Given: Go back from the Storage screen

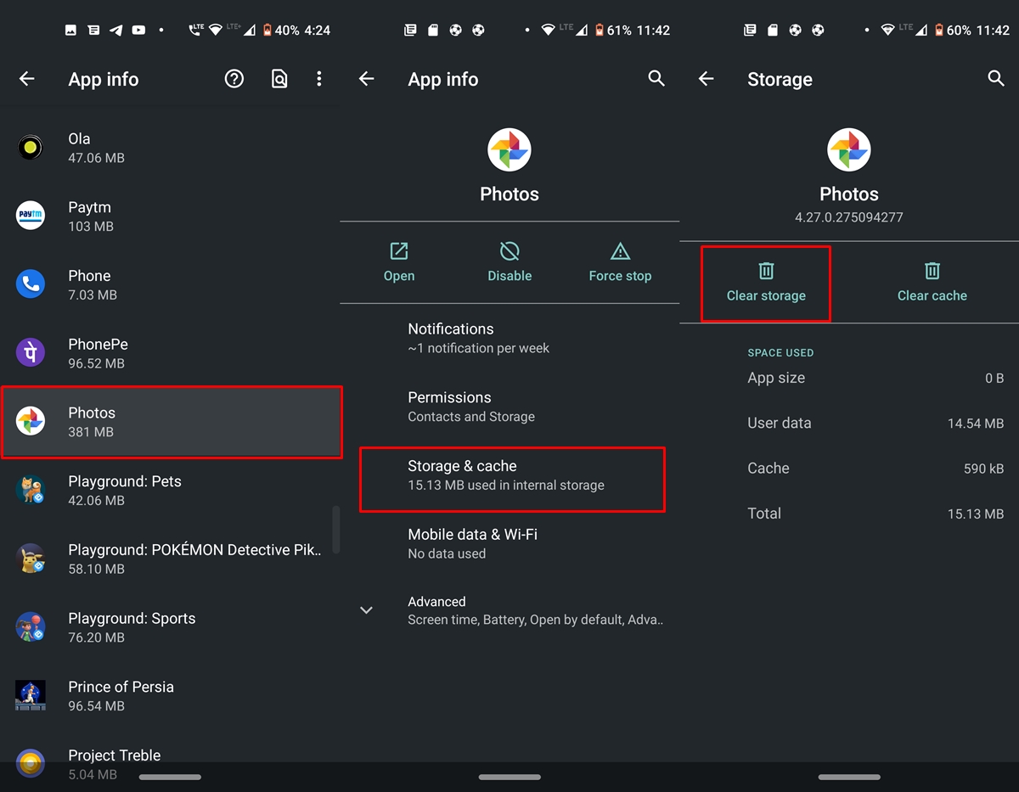Looking at the screenshot, I should coord(707,79).
